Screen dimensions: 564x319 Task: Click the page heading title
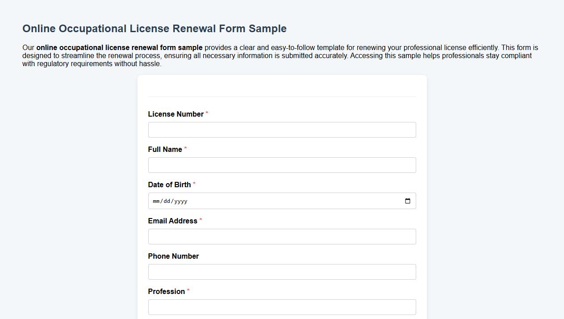click(155, 28)
